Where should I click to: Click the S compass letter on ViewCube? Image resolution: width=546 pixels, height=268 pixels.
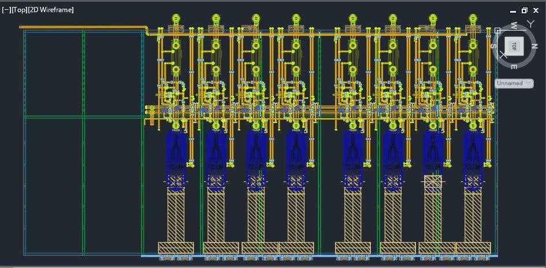[x=493, y=46]
